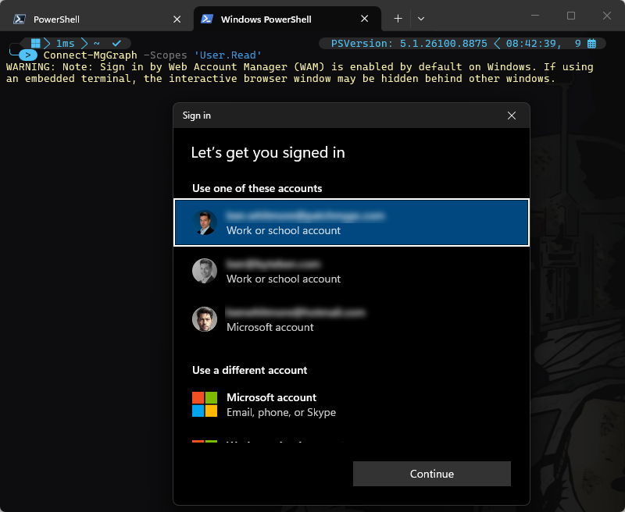
Task: Select the existing Microsoft account entry
Action: 352,319
